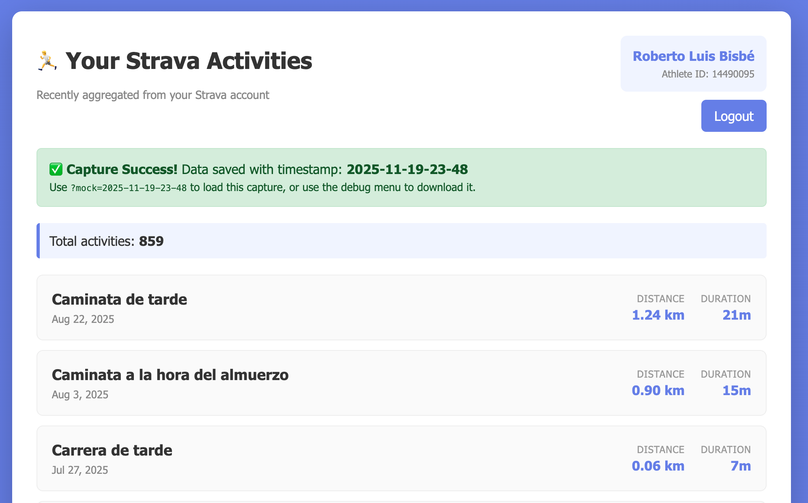Click the Athlete ID 14490095 text
This screenshot has width=808, height=503.
(x=707, y=74)
